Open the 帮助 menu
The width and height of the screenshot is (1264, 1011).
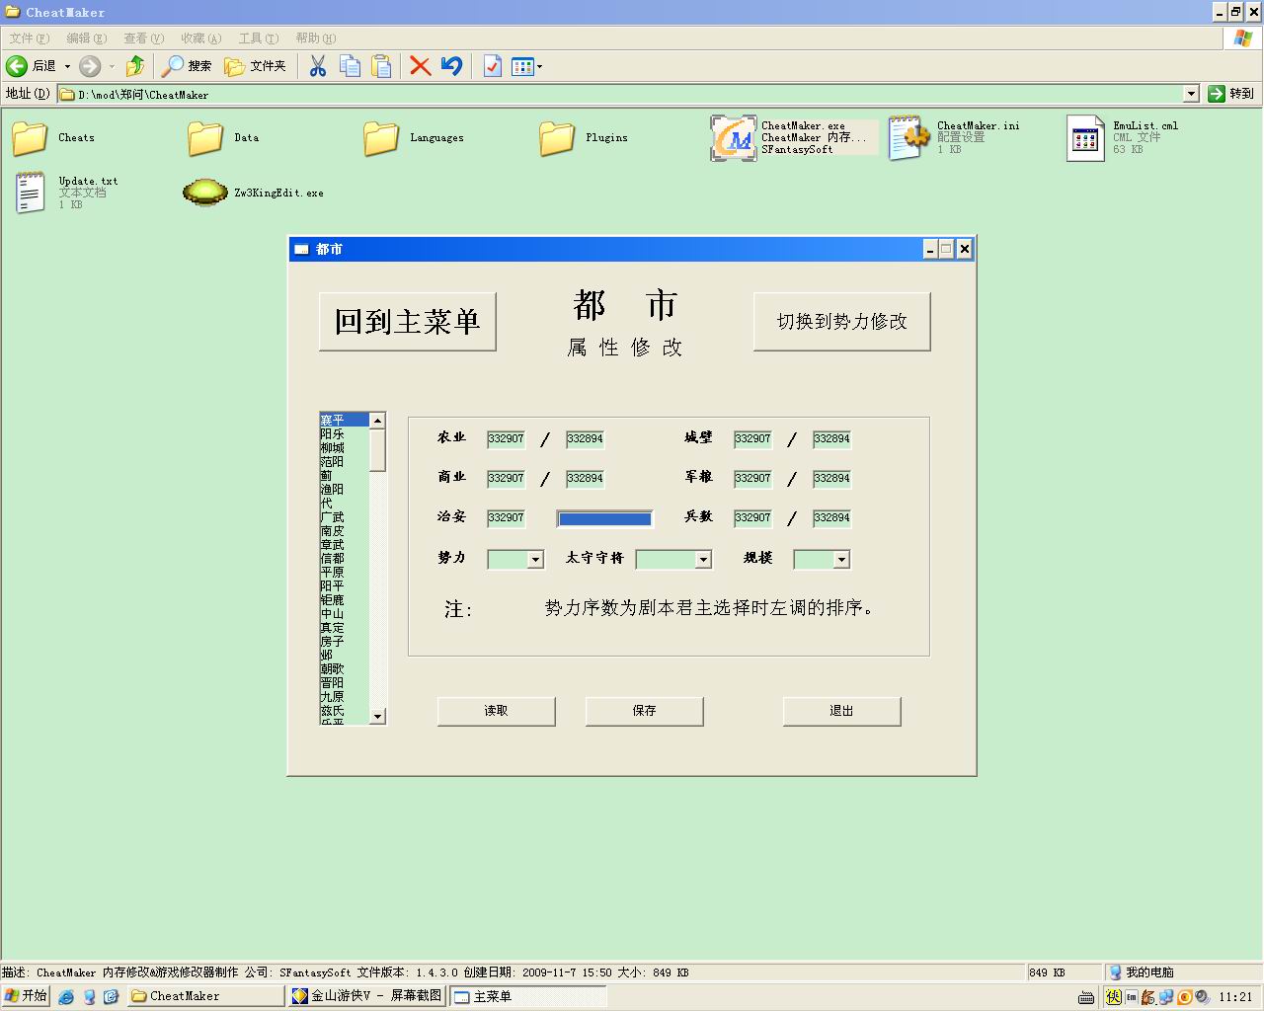(x=315, y=39)
